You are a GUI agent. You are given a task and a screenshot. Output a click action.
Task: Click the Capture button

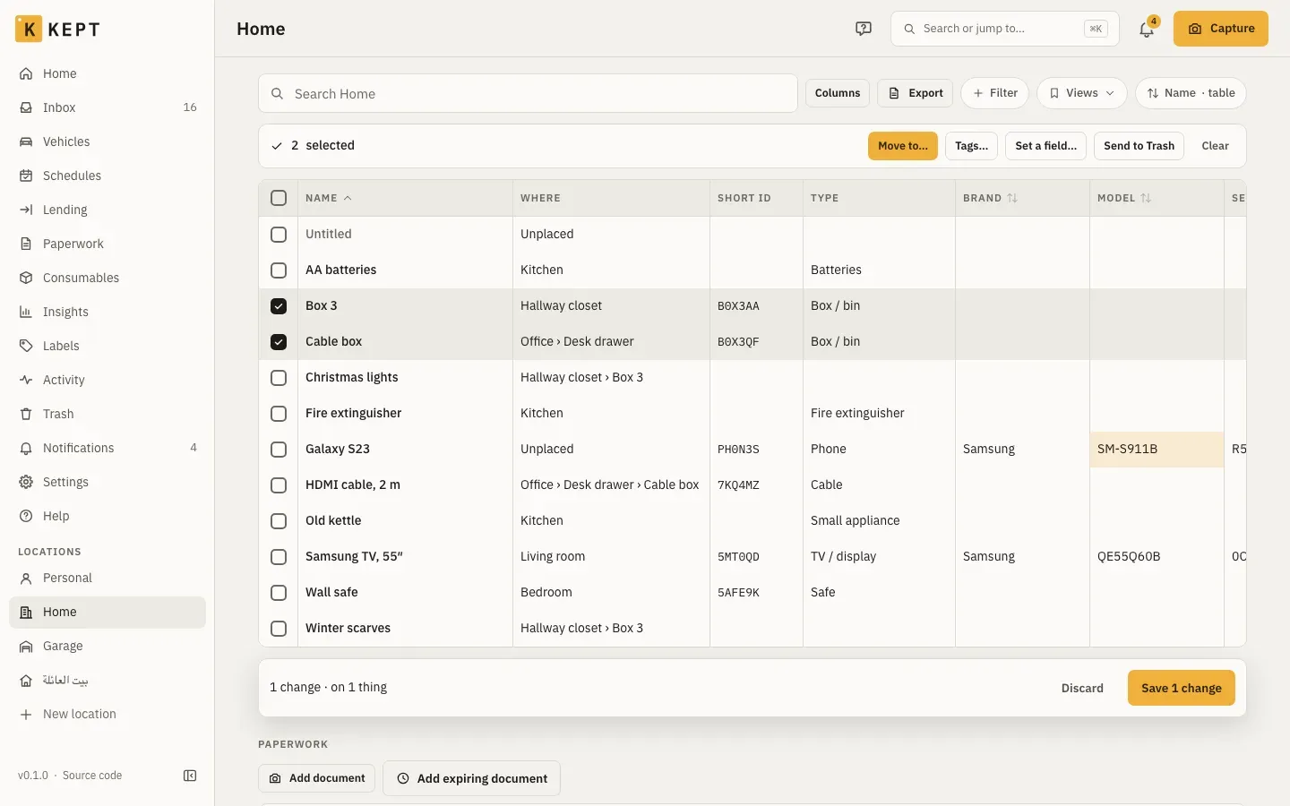pyautogui.click(x=1220, y=29)
